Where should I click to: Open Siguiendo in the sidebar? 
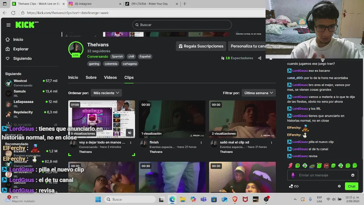coord(22,58)
